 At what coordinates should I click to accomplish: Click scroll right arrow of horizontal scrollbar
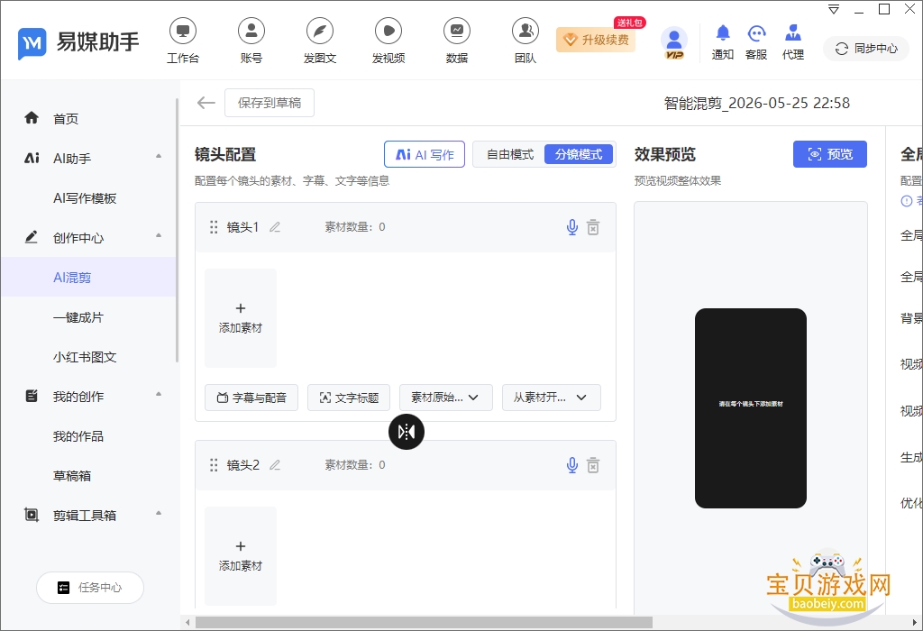914,622
